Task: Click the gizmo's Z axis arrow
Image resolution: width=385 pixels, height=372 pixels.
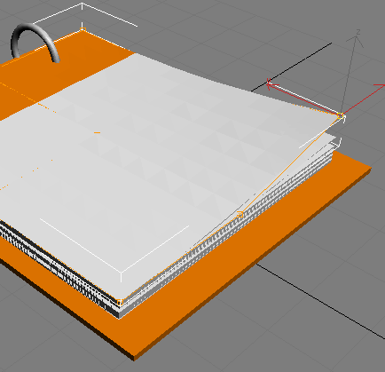Action: tap(357, 38)
